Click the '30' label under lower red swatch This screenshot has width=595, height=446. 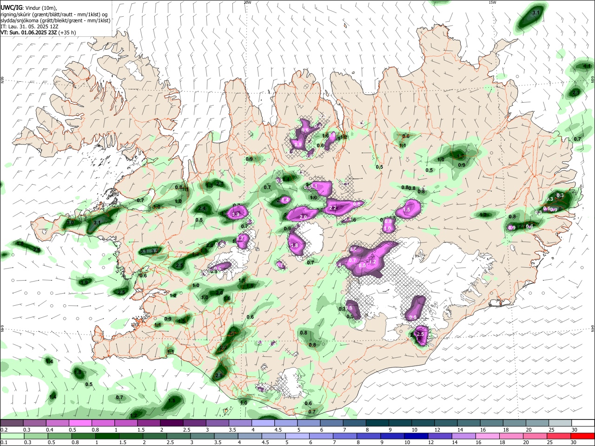pyautogui.click(x=574, y=442)
